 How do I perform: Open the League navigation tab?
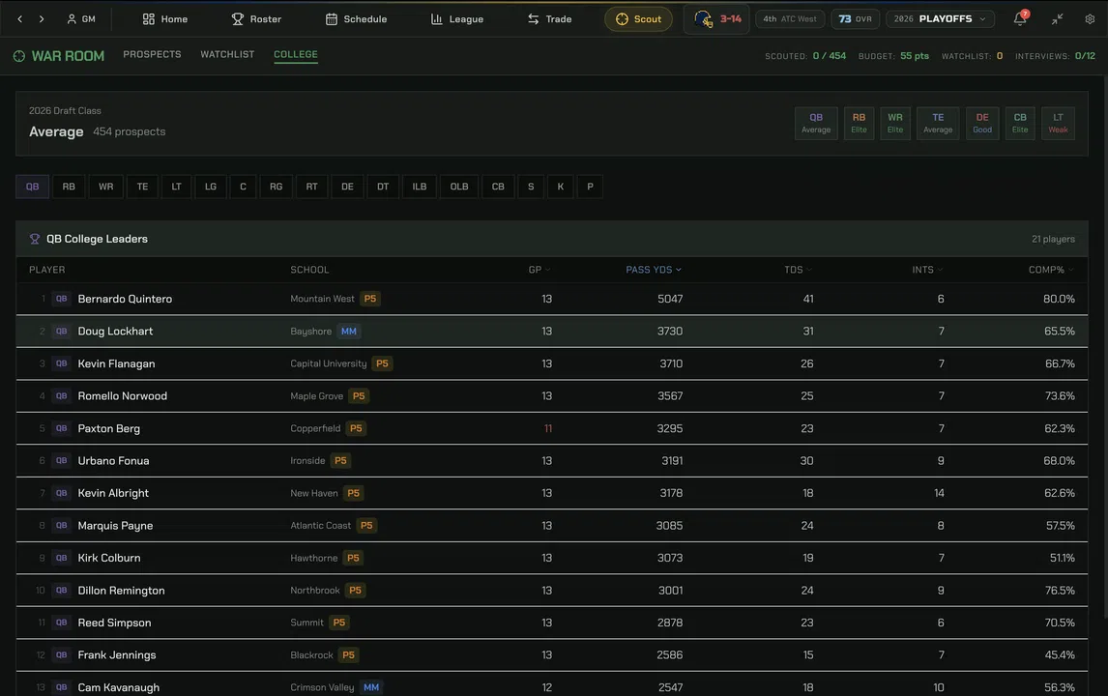pos(457,19)
